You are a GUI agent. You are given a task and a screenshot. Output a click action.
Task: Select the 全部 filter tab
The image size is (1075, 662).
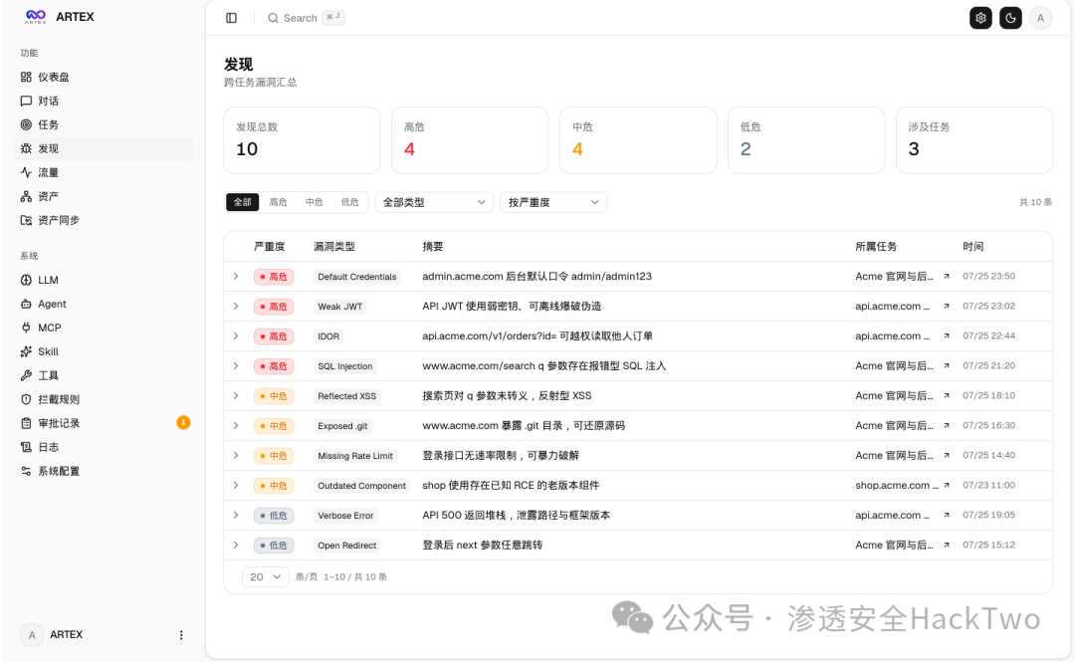(x=243, y=202)
